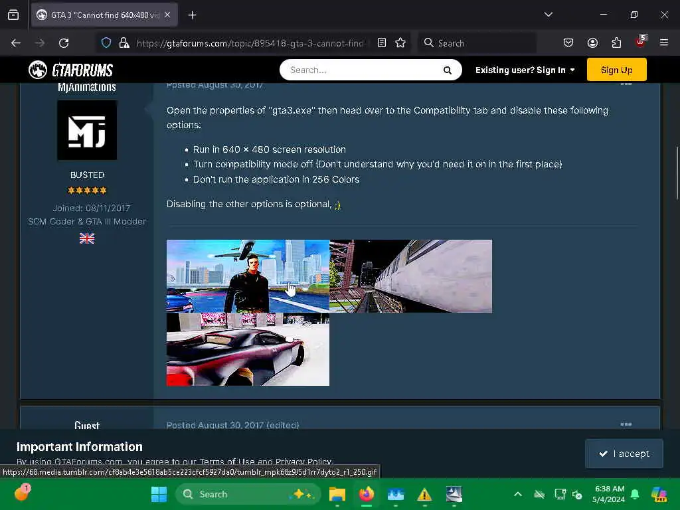Click the yellow Sign Up button

point(616,70)
